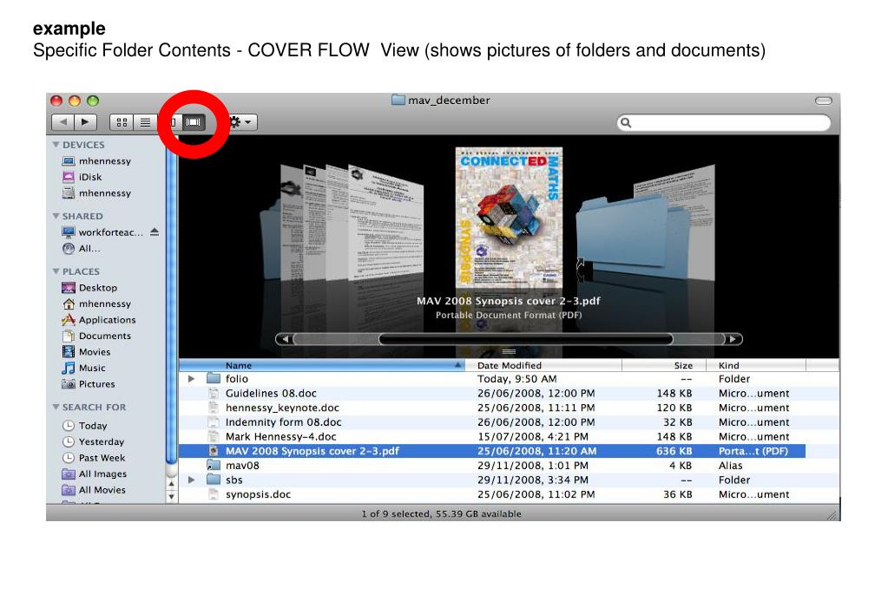Image resolution: width=888 pixels, height=614 pixels.
Task: Collapse the SHARED sidebar section
Action: coord(56,216)
